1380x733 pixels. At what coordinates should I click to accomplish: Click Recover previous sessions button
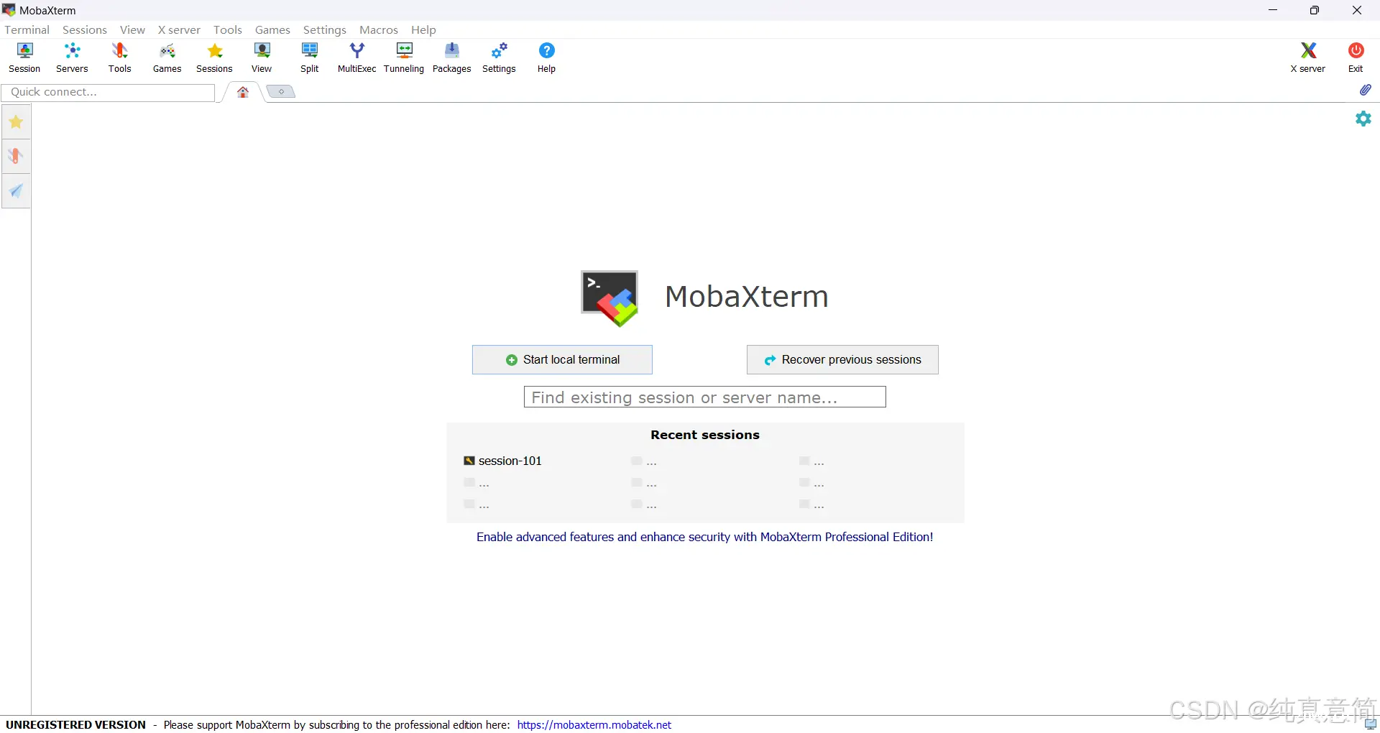tap(842, 360)
